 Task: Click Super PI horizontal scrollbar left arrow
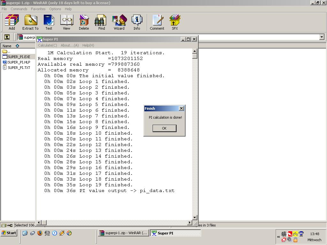39,222
